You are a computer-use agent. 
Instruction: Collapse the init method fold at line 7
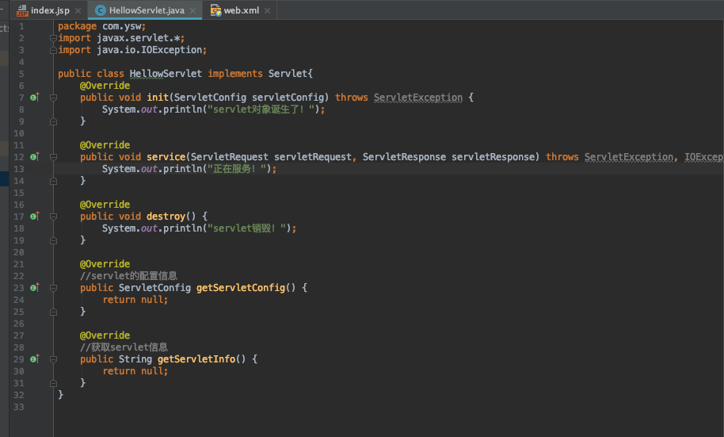[x=53, y=98]
